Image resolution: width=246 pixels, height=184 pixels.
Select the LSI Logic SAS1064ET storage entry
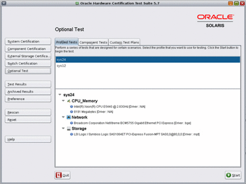tap(137, 134)
